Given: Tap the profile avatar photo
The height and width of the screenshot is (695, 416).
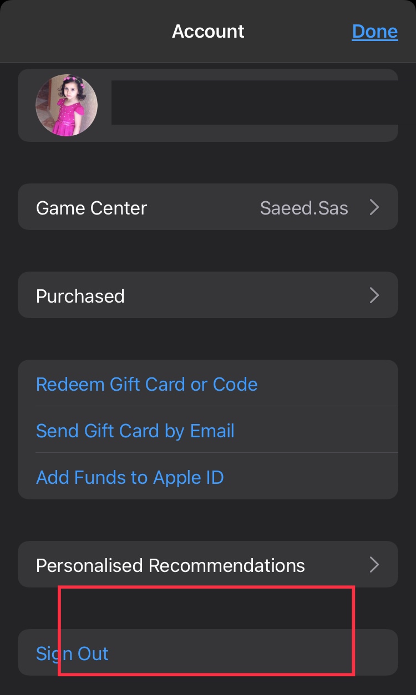Looking at the screenshot, I should point(67,105).
